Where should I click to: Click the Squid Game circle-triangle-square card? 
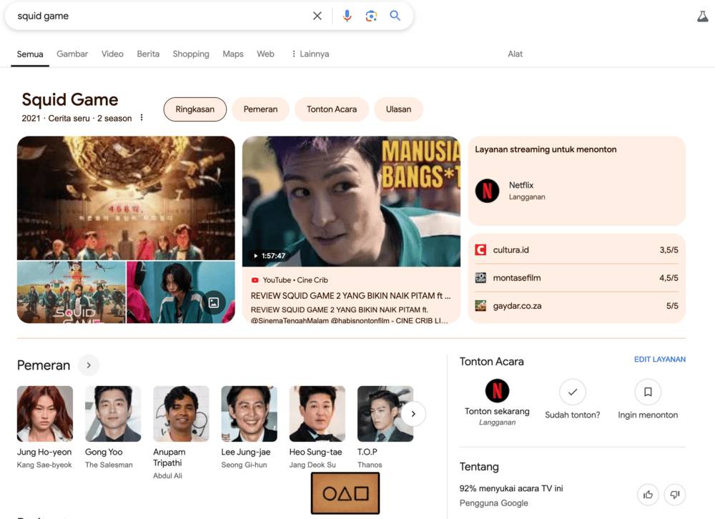[x=345, y=493]
